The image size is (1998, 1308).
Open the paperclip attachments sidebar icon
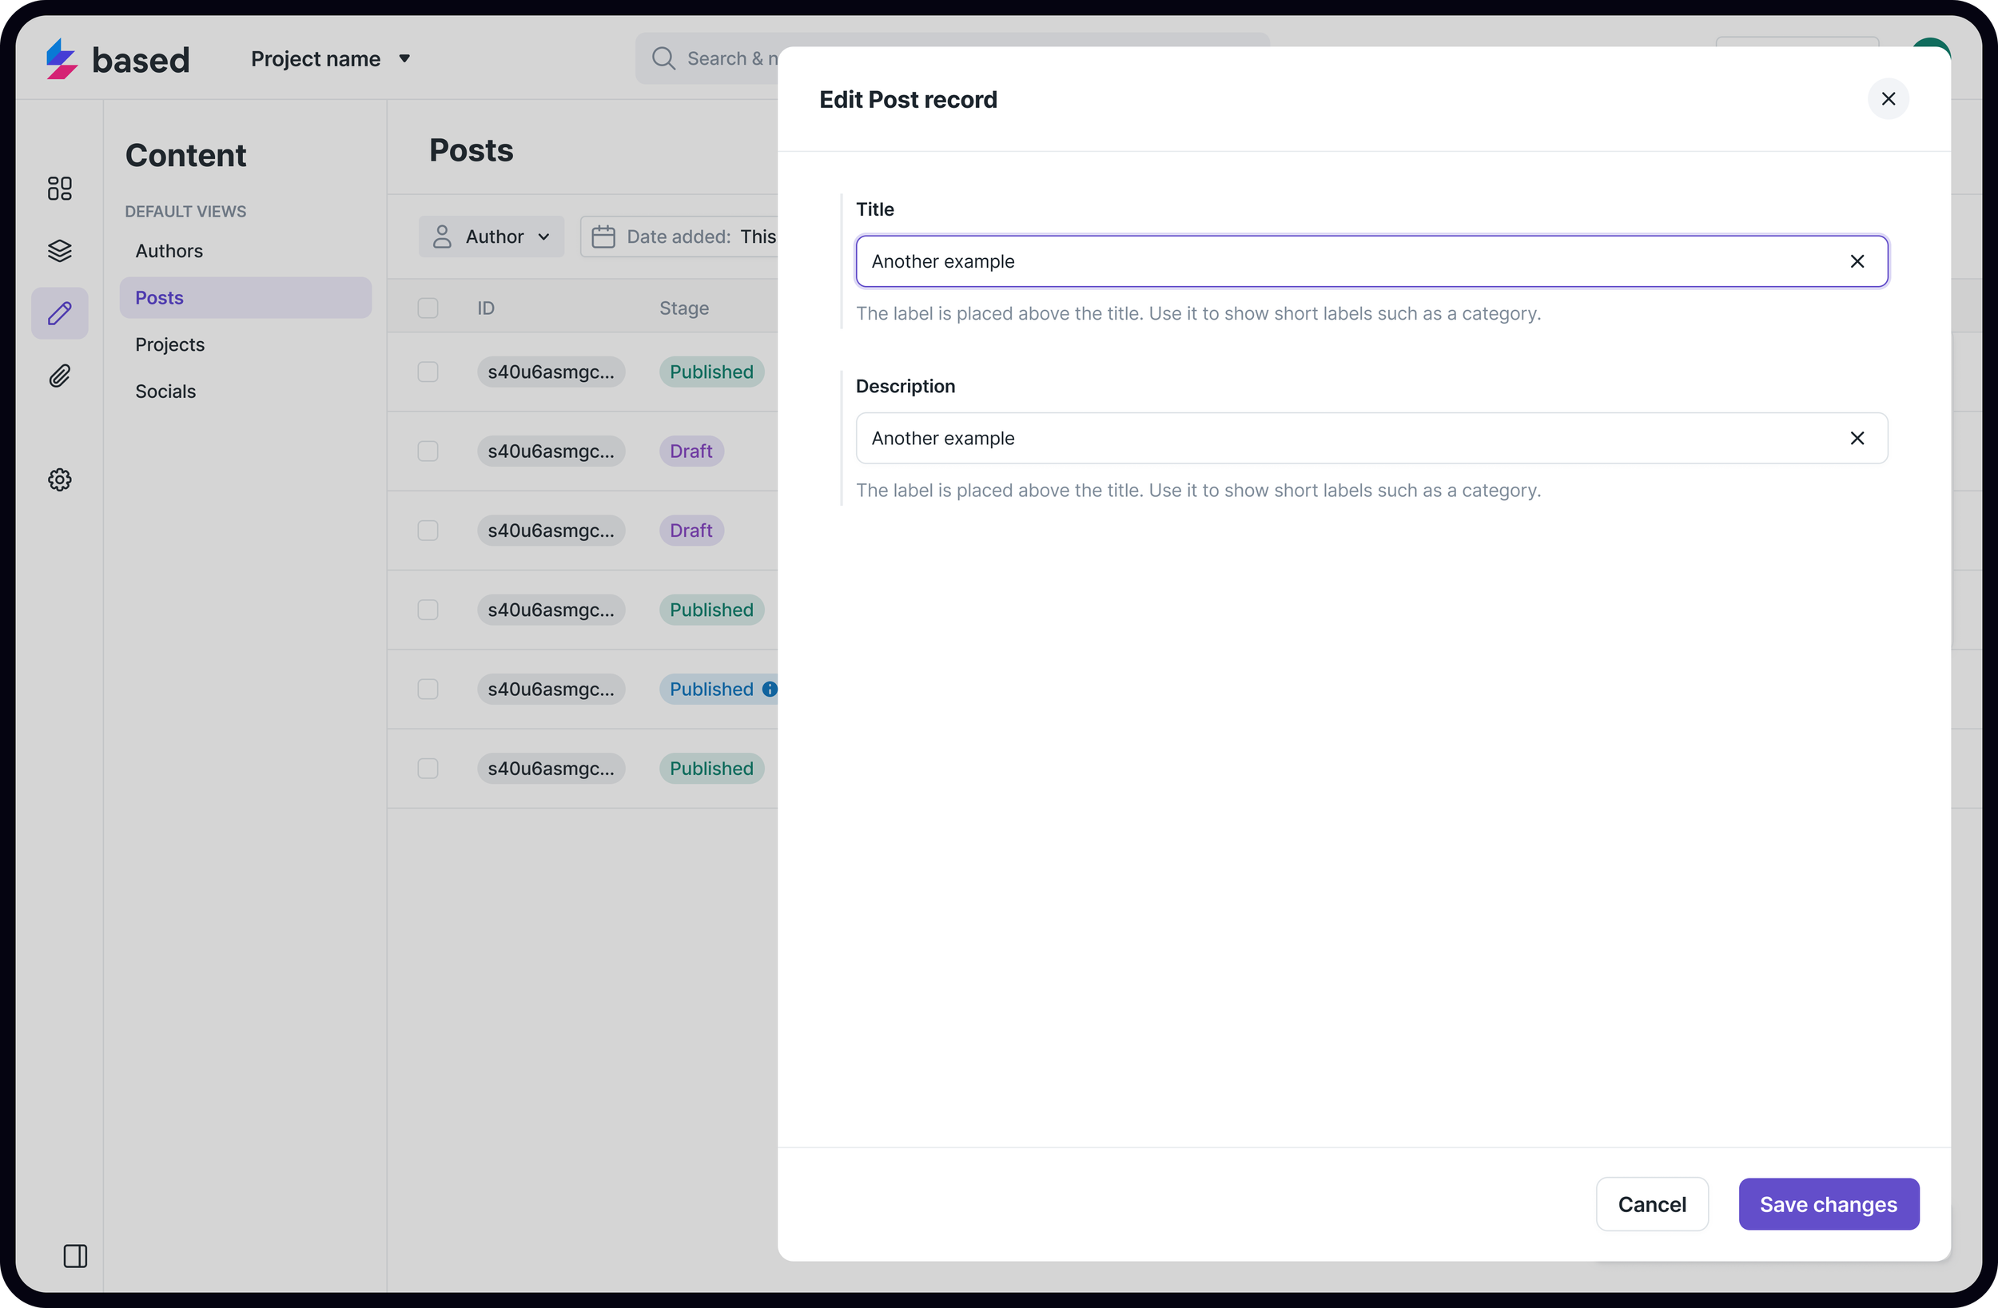(x=60, y=376)
